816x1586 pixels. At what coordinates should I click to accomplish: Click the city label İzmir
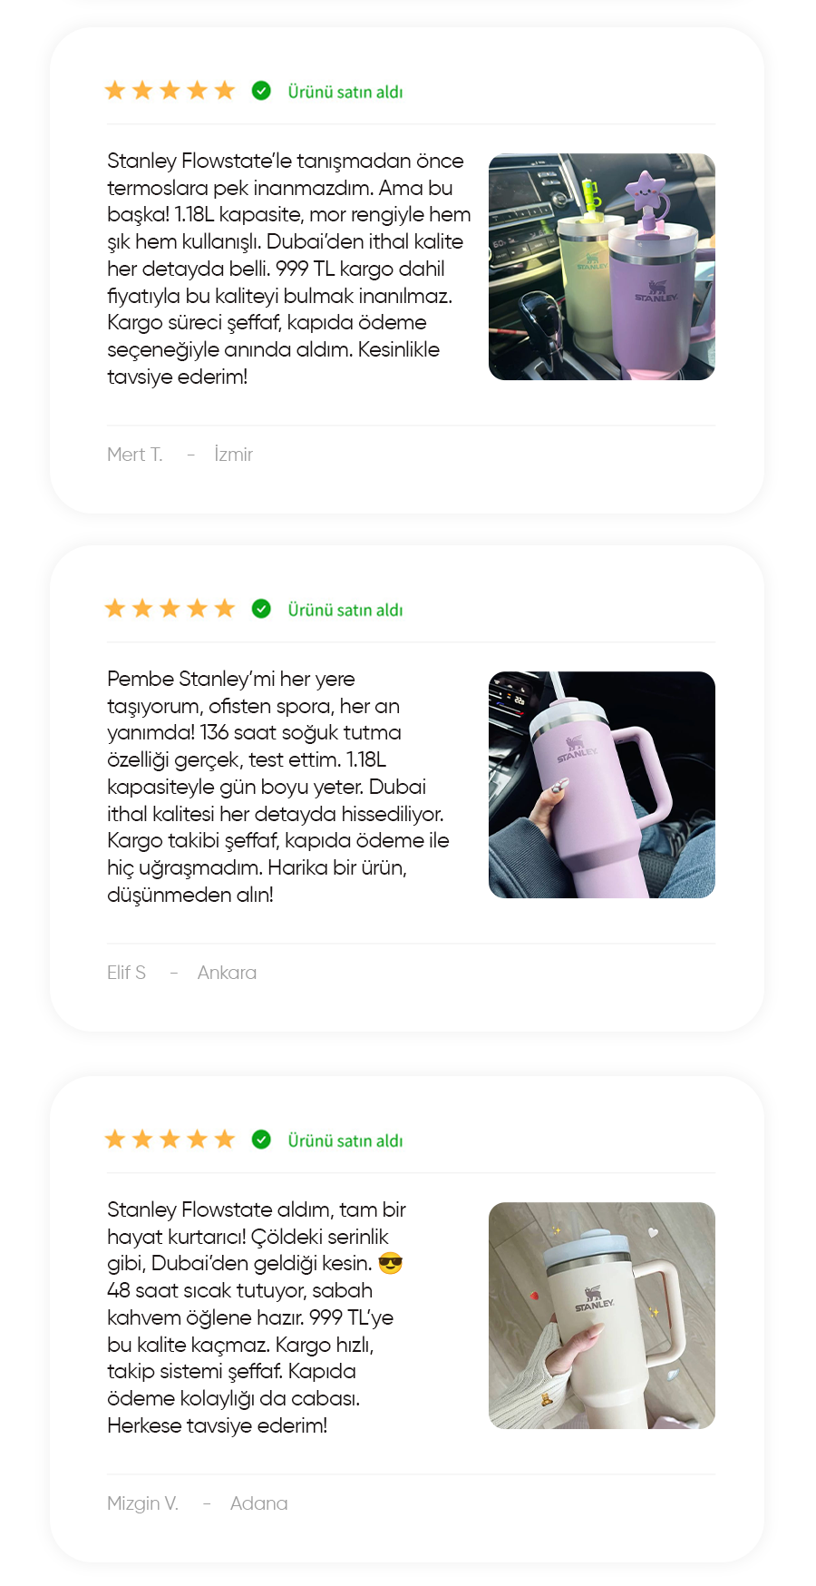[x=234, y=454]
